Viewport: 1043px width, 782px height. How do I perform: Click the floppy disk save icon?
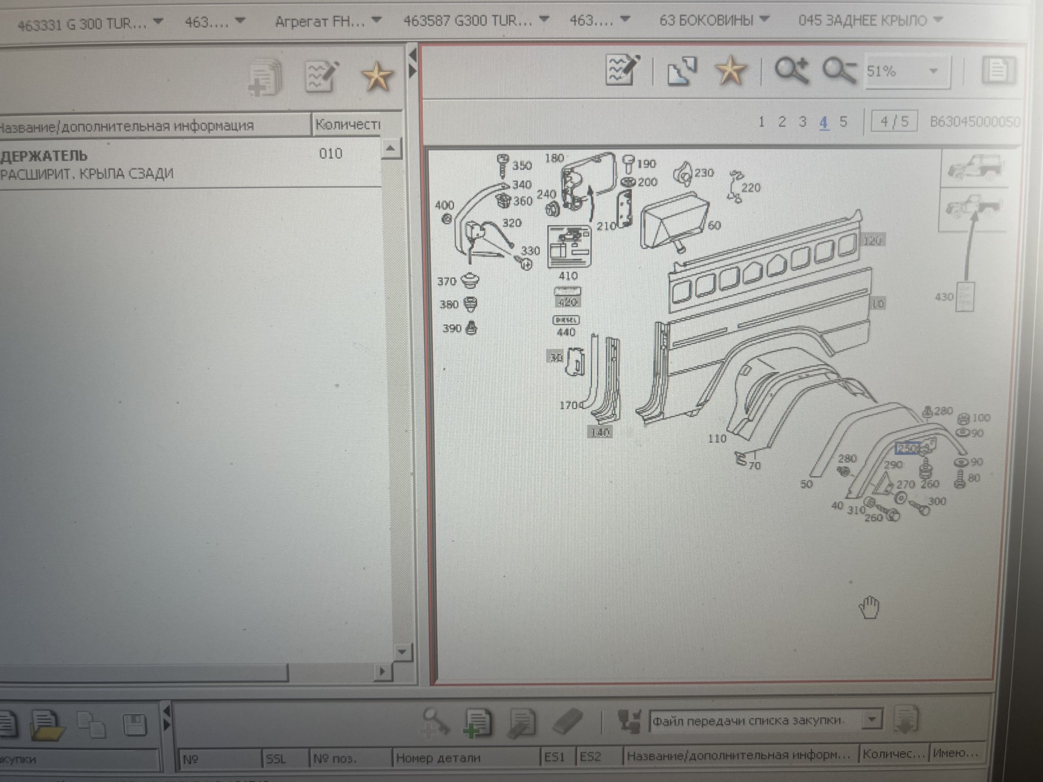[135, 725]
